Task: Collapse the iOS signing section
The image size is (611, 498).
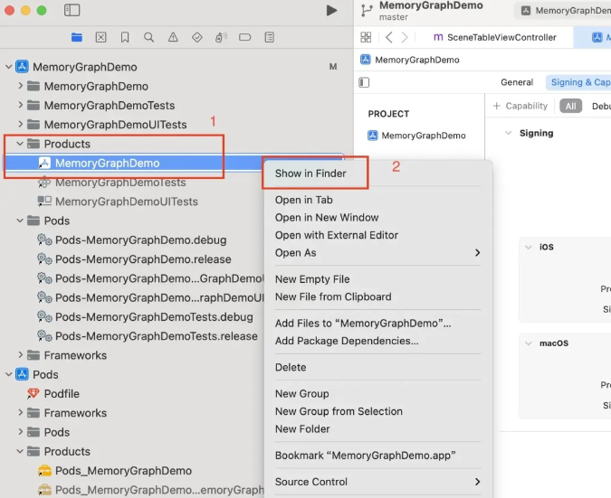Action: tap(529, 247)
